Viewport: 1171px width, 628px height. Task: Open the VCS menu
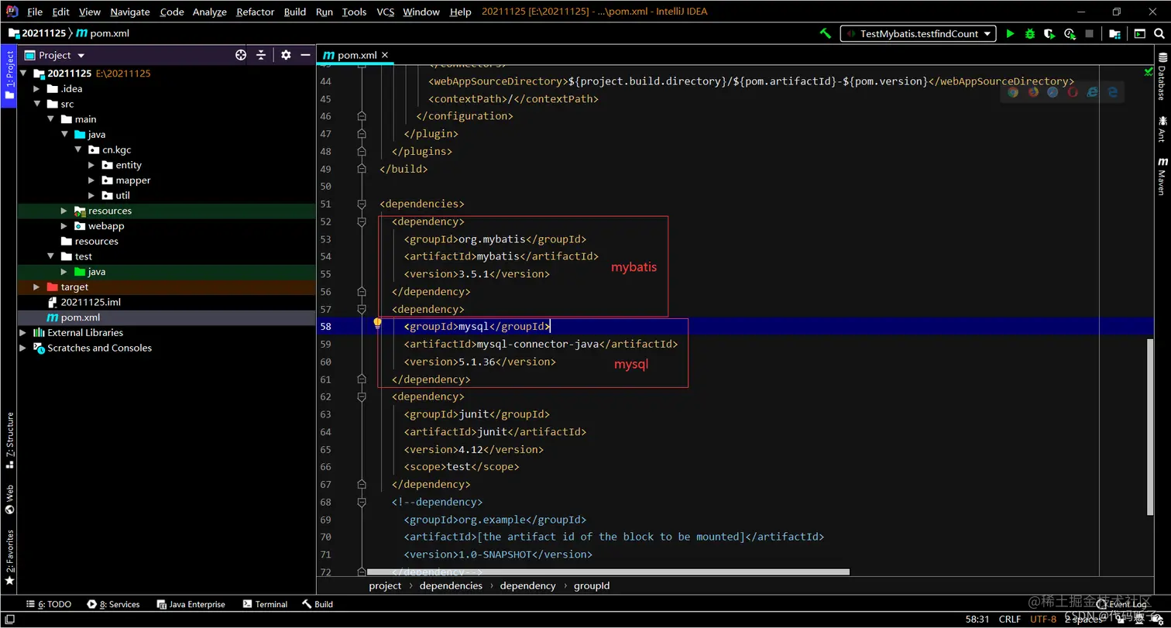pyautogui.click(x=385, y=12)
